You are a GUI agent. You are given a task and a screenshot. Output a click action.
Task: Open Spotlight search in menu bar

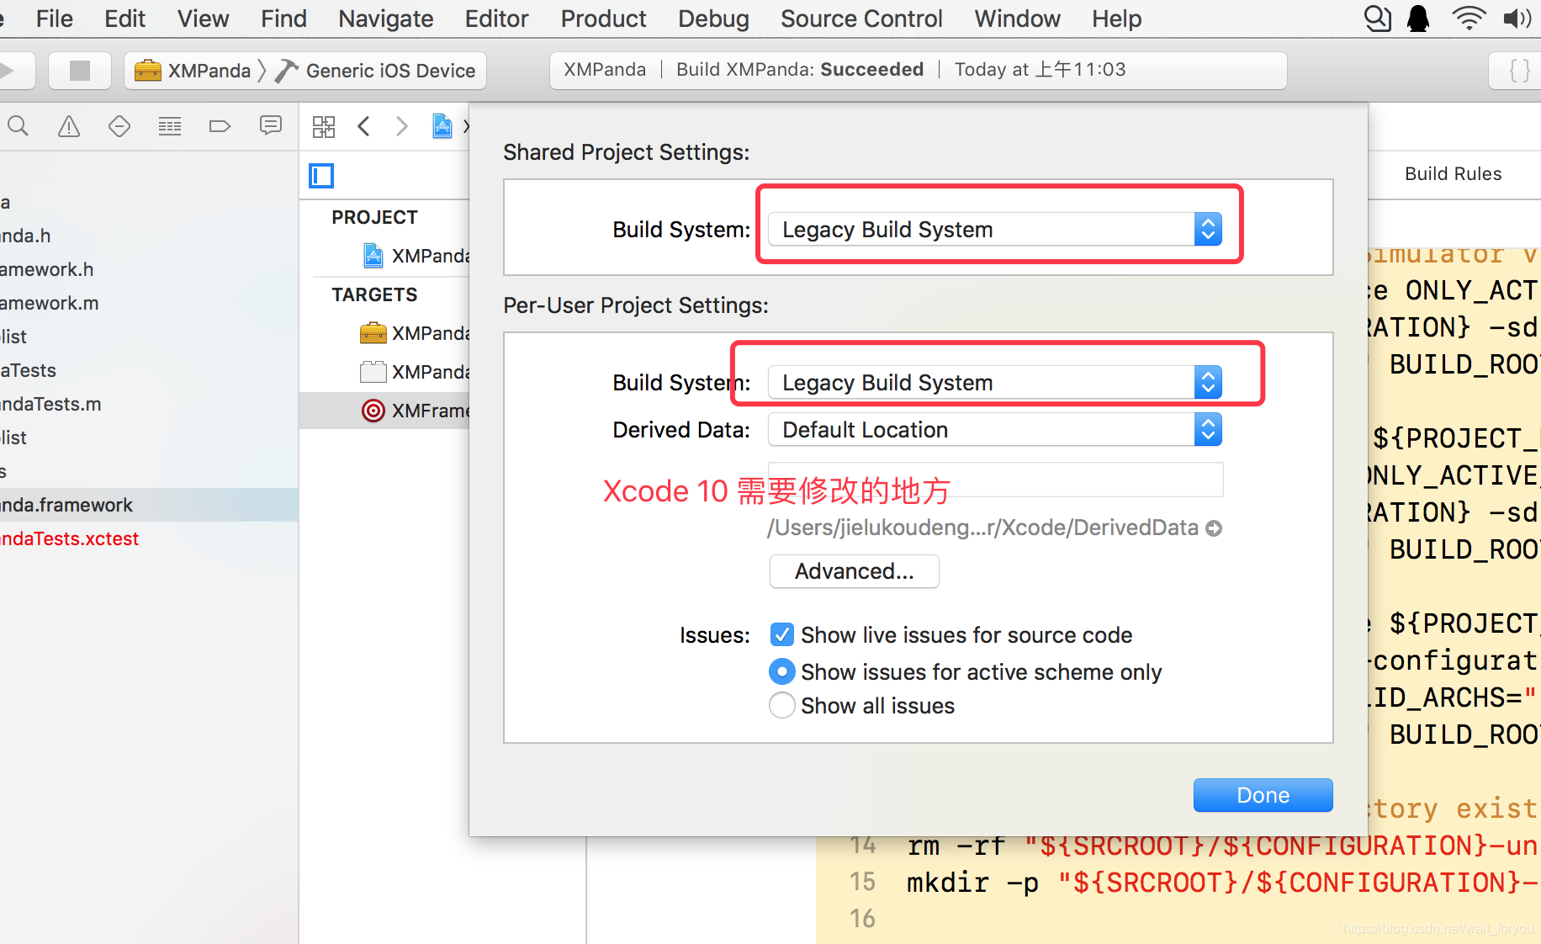(1377, 19)
